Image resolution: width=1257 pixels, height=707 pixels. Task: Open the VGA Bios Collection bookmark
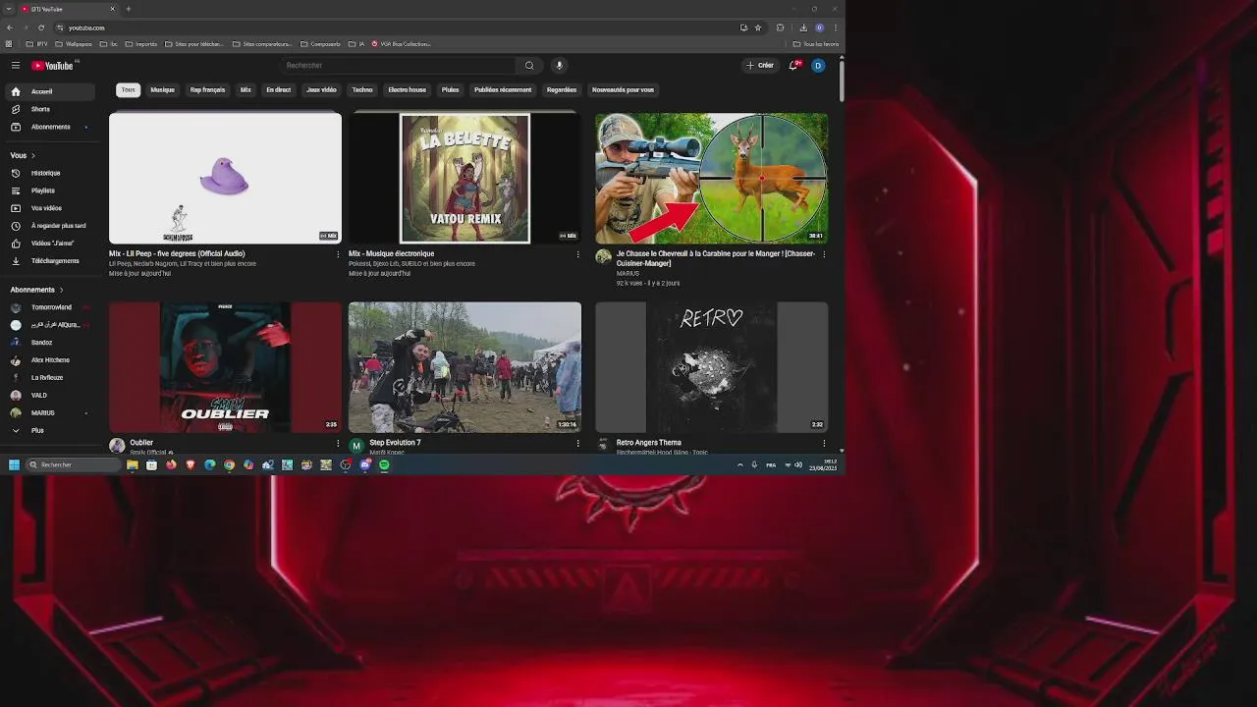click(x=402, y=44)
